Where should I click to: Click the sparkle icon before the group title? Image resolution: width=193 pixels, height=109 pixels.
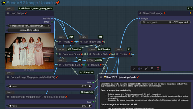pyautogui.click(x=3, y=3)
